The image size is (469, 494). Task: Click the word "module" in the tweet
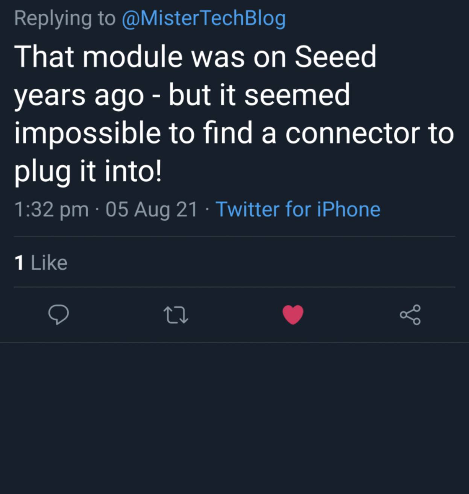(x=133, y=56)
